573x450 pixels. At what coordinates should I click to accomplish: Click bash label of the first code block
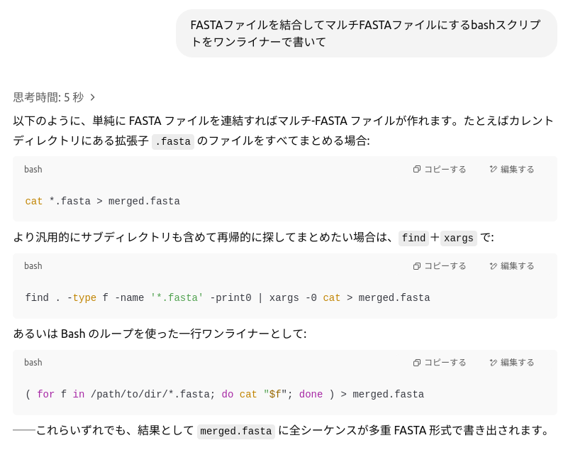33,170
